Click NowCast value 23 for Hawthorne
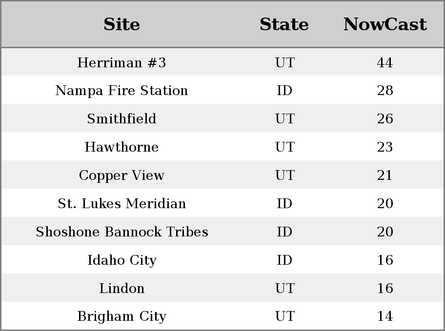 click(385, 147)
